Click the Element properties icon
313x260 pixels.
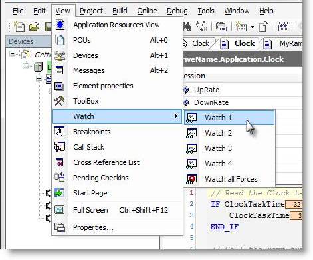[59, 86]
